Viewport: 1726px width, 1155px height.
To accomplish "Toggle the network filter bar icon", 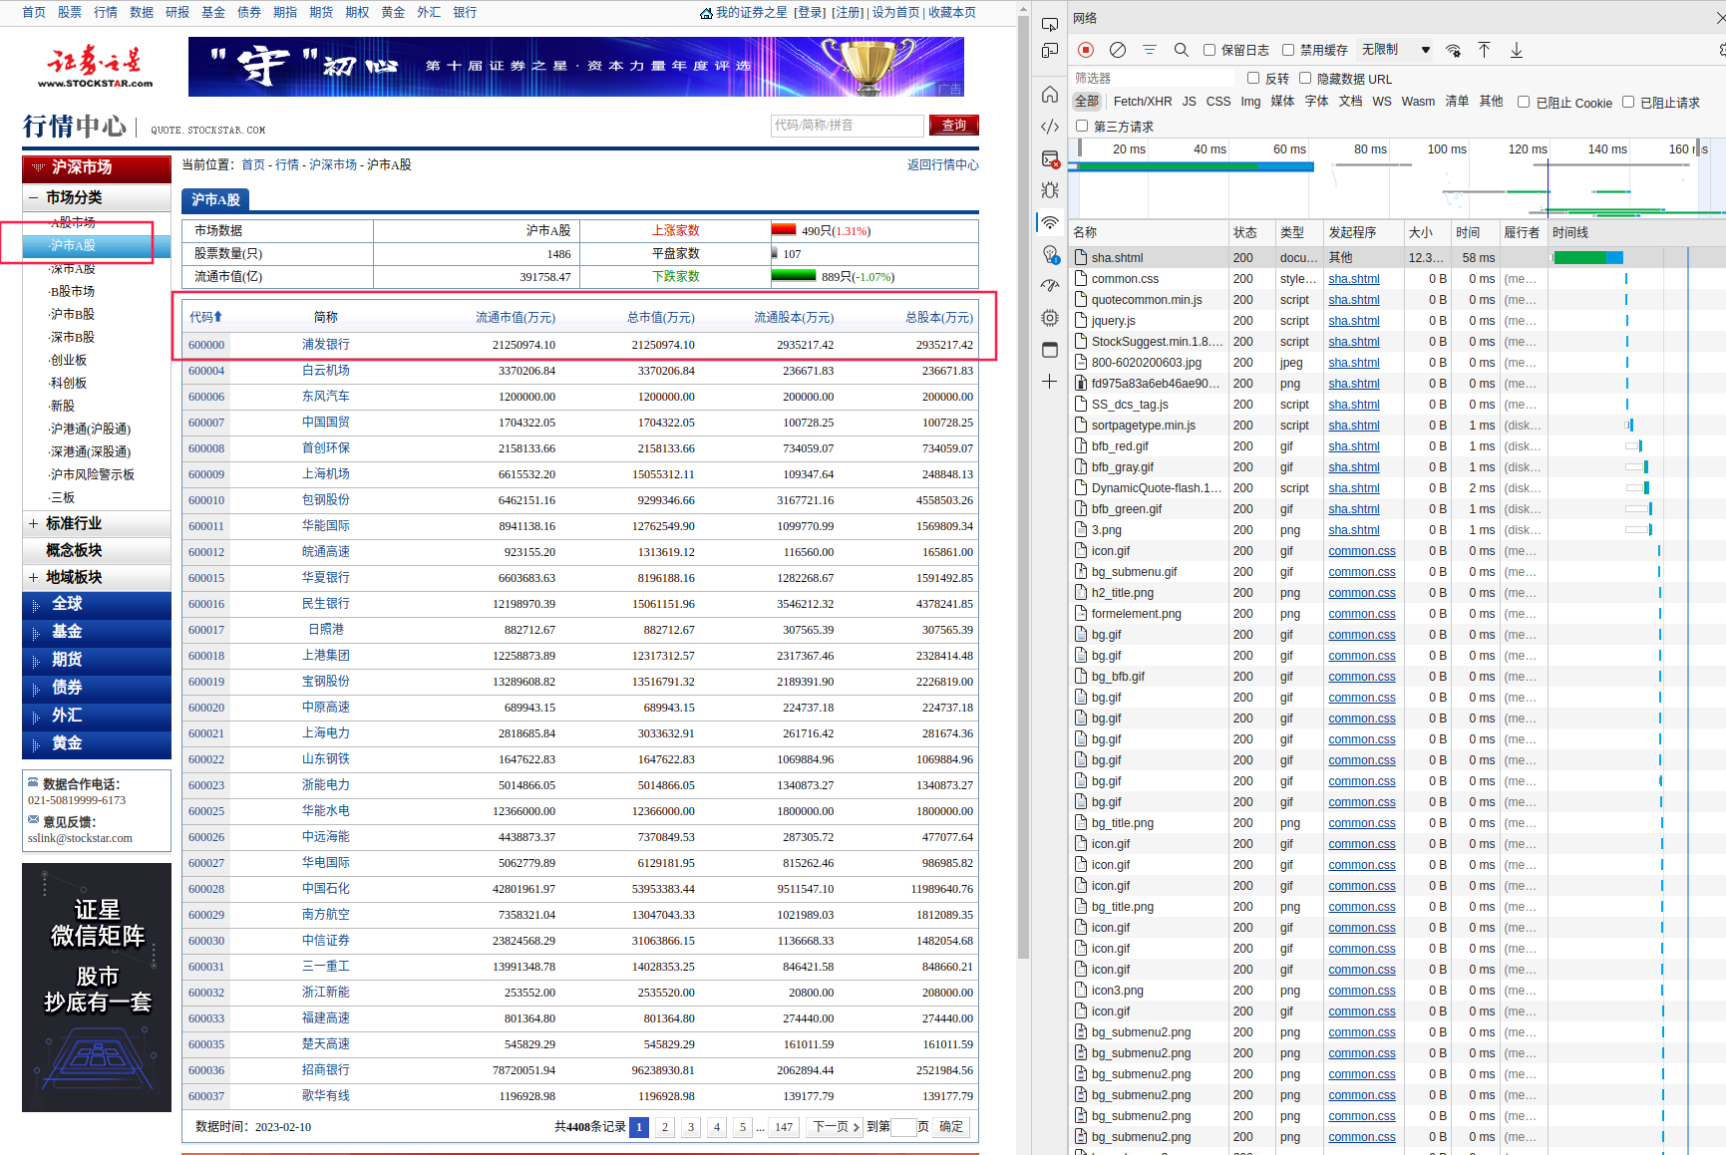I will 1150,50.
